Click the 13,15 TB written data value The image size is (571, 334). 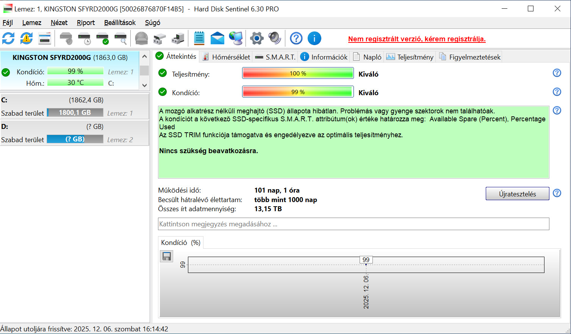tap(268, 209)
